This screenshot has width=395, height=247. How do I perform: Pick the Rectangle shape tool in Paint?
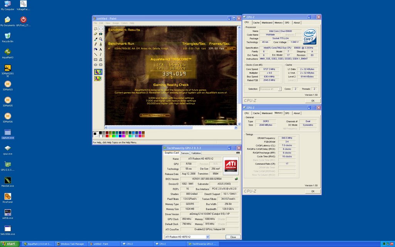click(x=96, y=60)
